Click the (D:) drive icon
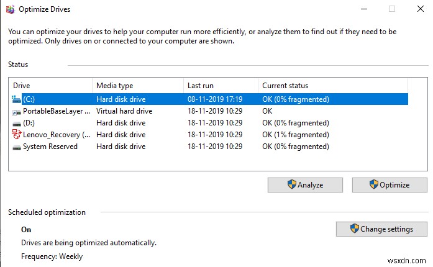433x267 pixels. coord(17,124)
